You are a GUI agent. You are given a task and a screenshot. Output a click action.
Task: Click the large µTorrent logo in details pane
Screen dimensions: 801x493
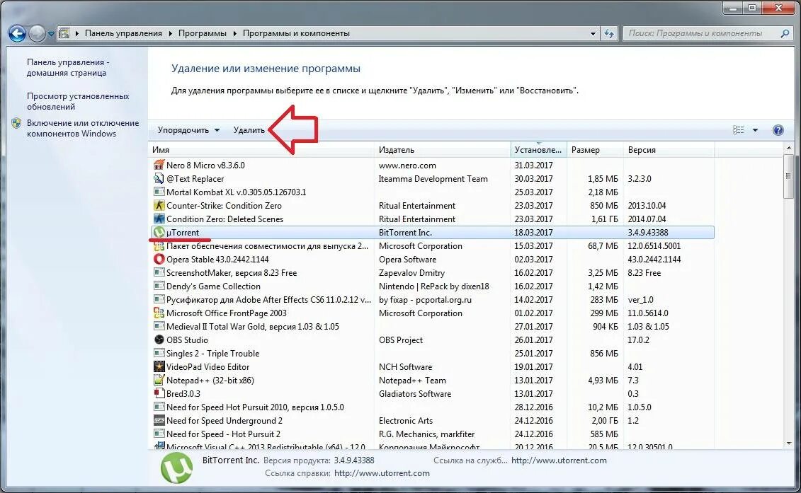pos(176,468)
